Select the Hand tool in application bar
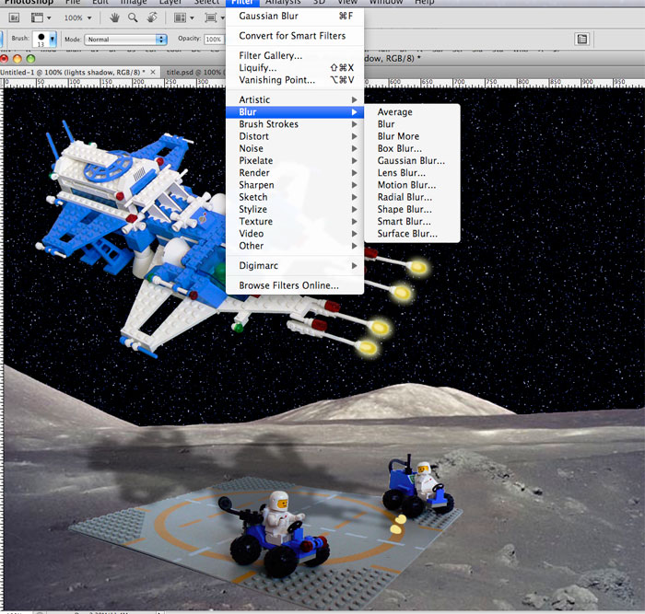The image size is (645, 614). pyautogui.click(x=115, y=17)
